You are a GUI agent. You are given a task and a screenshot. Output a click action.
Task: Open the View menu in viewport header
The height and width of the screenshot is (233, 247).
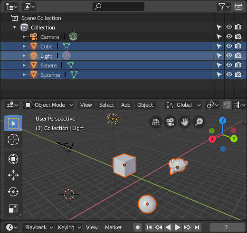pos(86,105)
